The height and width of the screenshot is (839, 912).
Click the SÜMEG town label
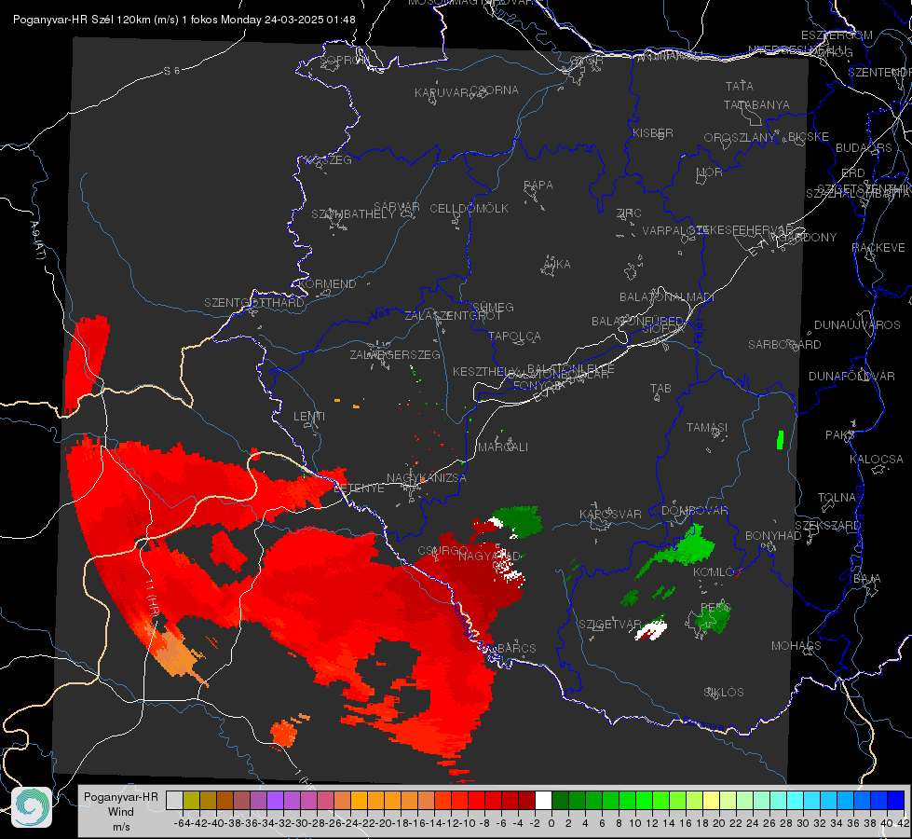pos(493,308)
